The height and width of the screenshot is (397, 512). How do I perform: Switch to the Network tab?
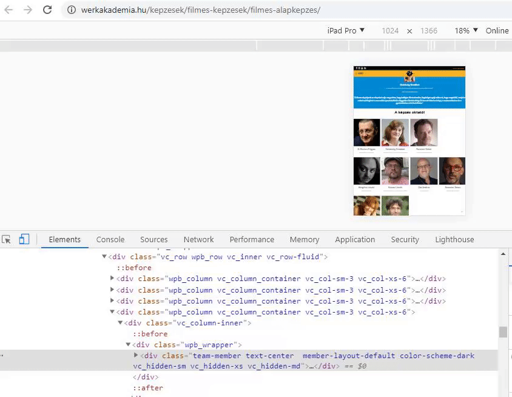(198, 240)
